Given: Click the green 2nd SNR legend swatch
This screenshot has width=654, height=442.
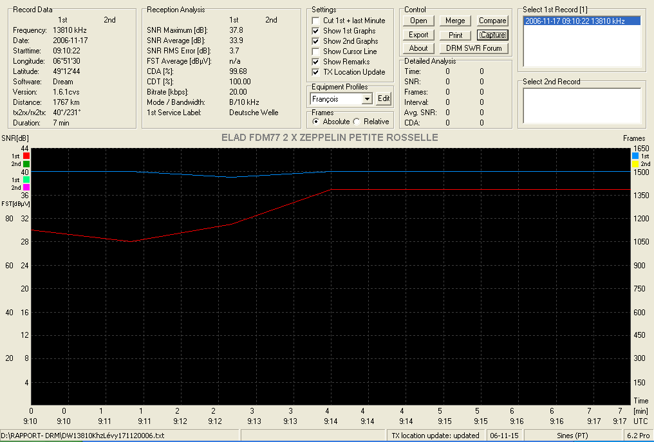Looking at the screenshot, I should 26,164.
